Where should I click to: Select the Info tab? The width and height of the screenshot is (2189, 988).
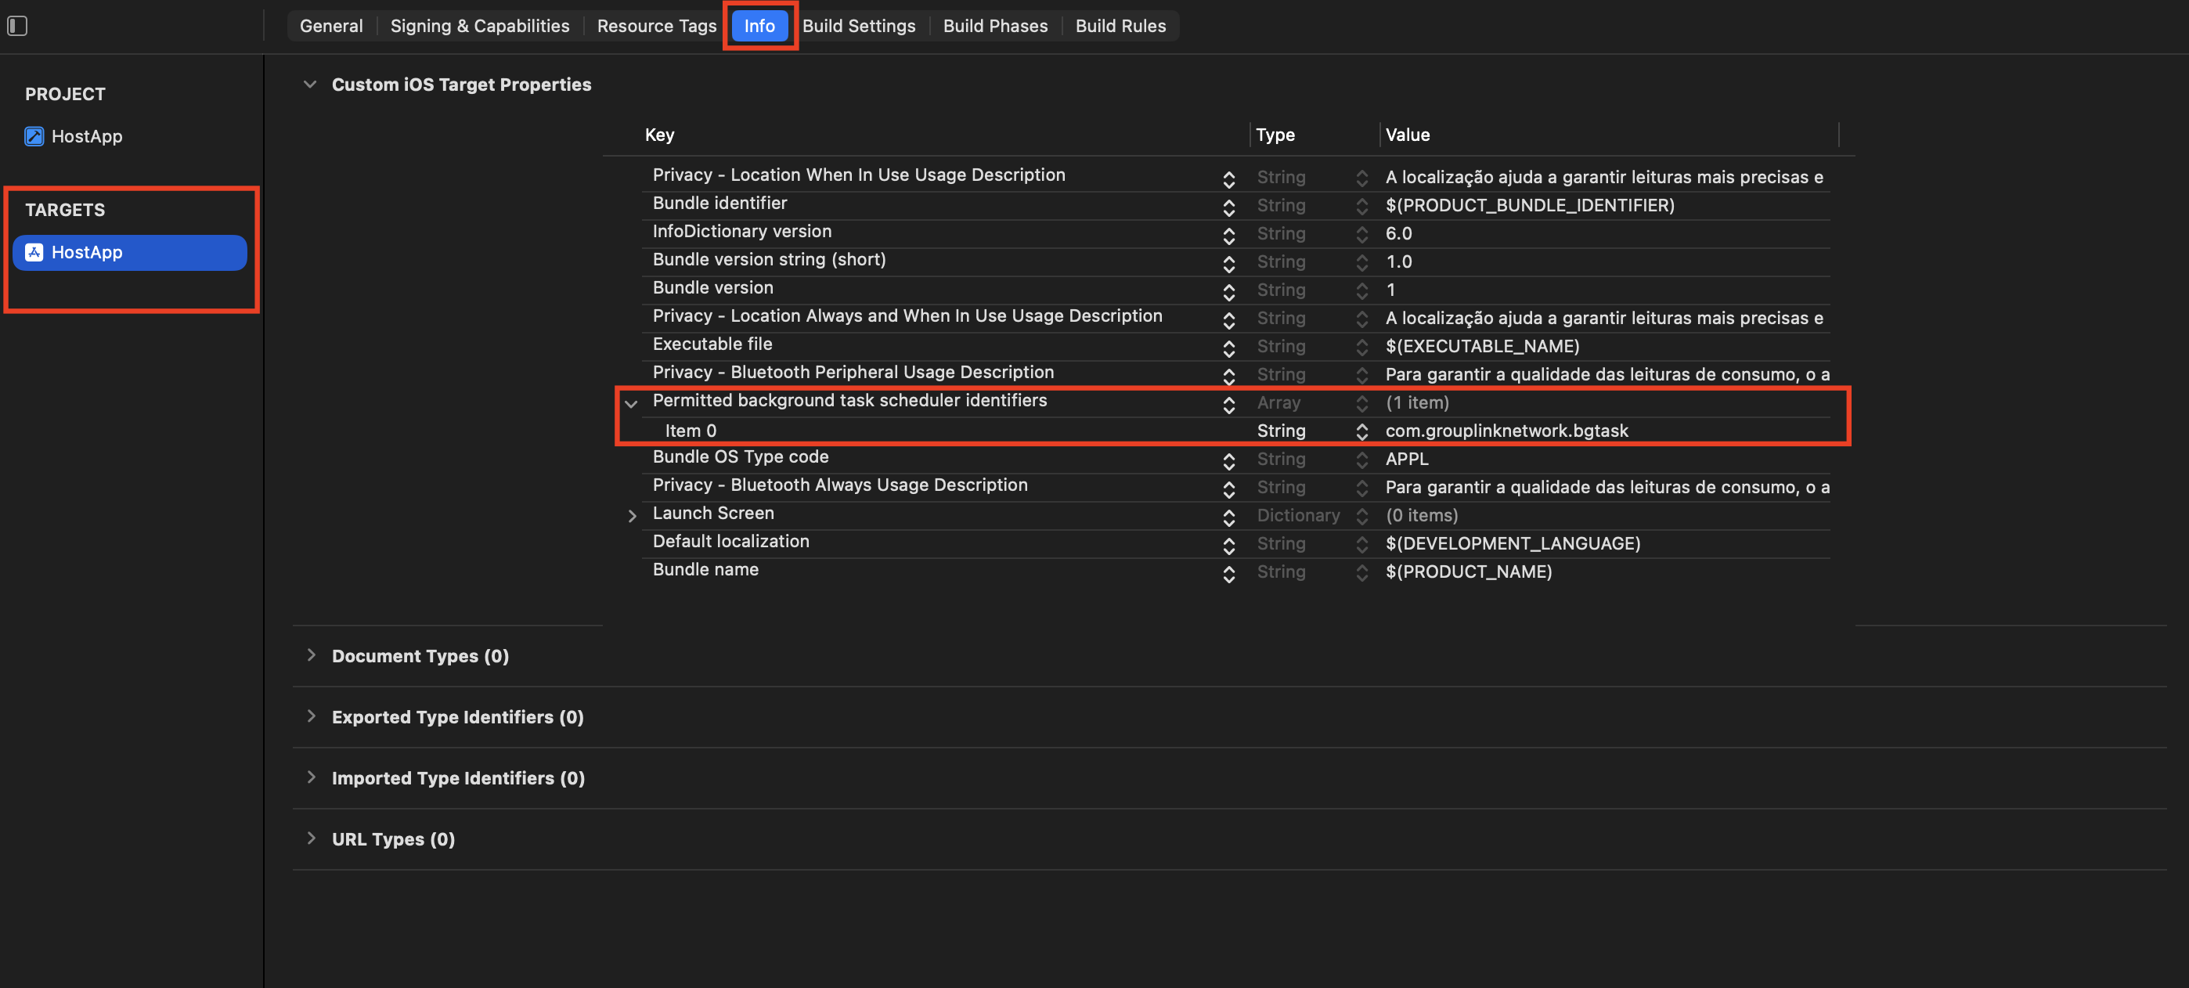759,27
